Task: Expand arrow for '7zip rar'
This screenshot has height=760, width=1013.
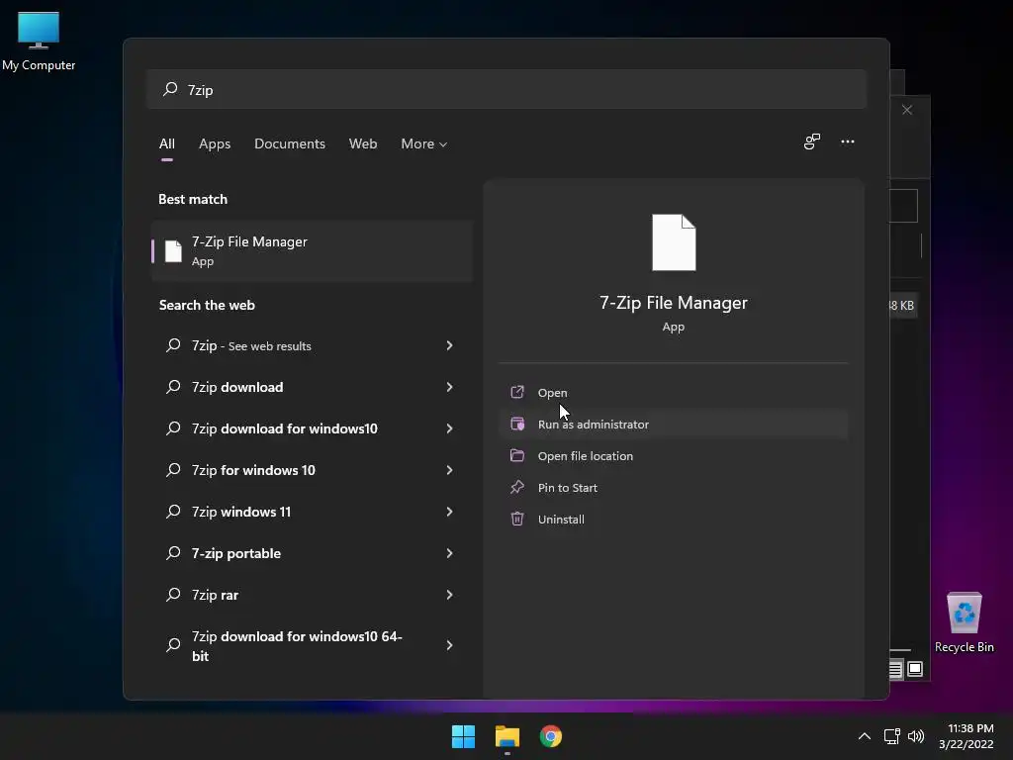Action: tap(449, 595)
